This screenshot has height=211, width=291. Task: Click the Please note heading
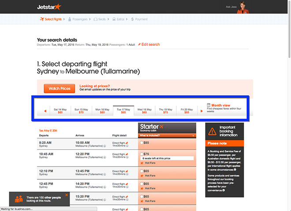click(x=217, y=143)
